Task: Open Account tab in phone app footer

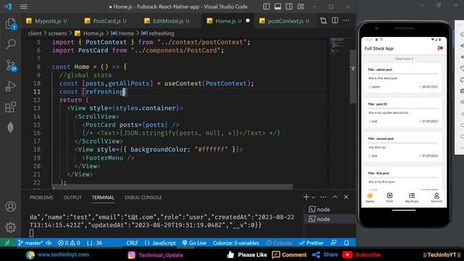Action: click(436, 198)
